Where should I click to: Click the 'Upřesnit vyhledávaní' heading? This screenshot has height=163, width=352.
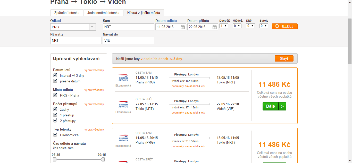click(x=76, y=59)
